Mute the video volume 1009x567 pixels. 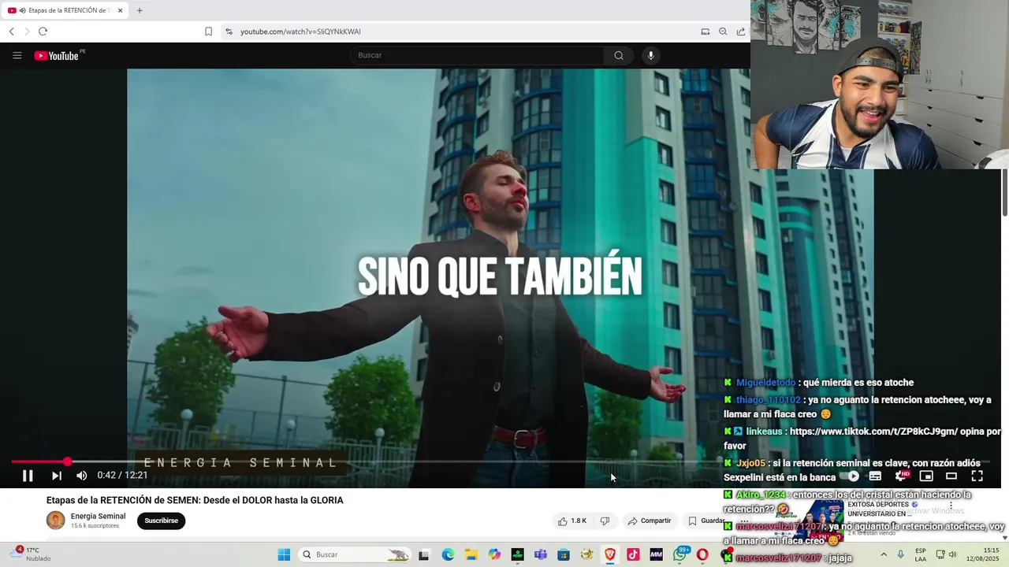[81, 476]
